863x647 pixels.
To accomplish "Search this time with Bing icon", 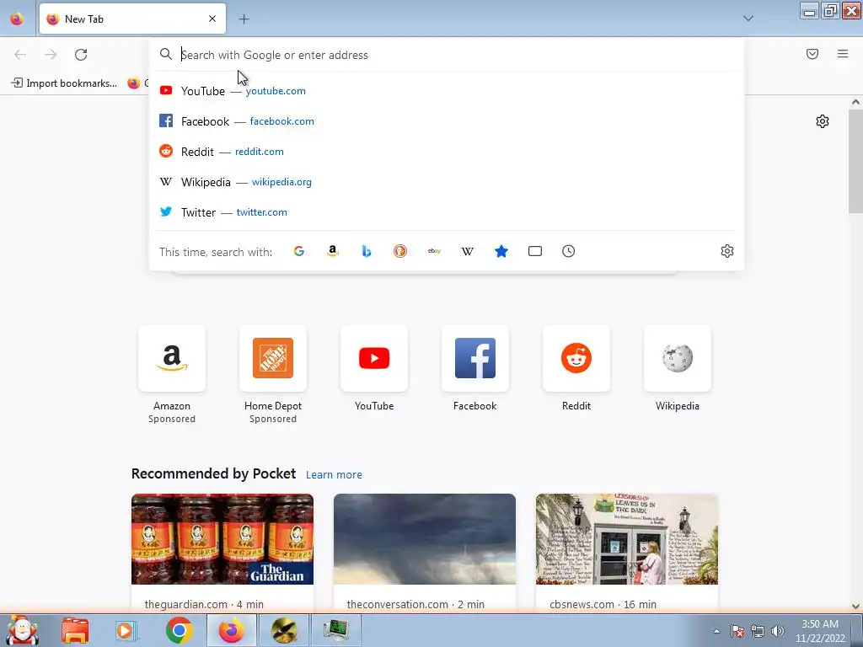I will pos(367,251).
